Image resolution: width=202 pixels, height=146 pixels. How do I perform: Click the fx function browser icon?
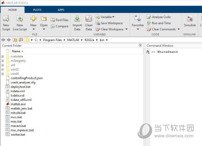tap(148, 52)
